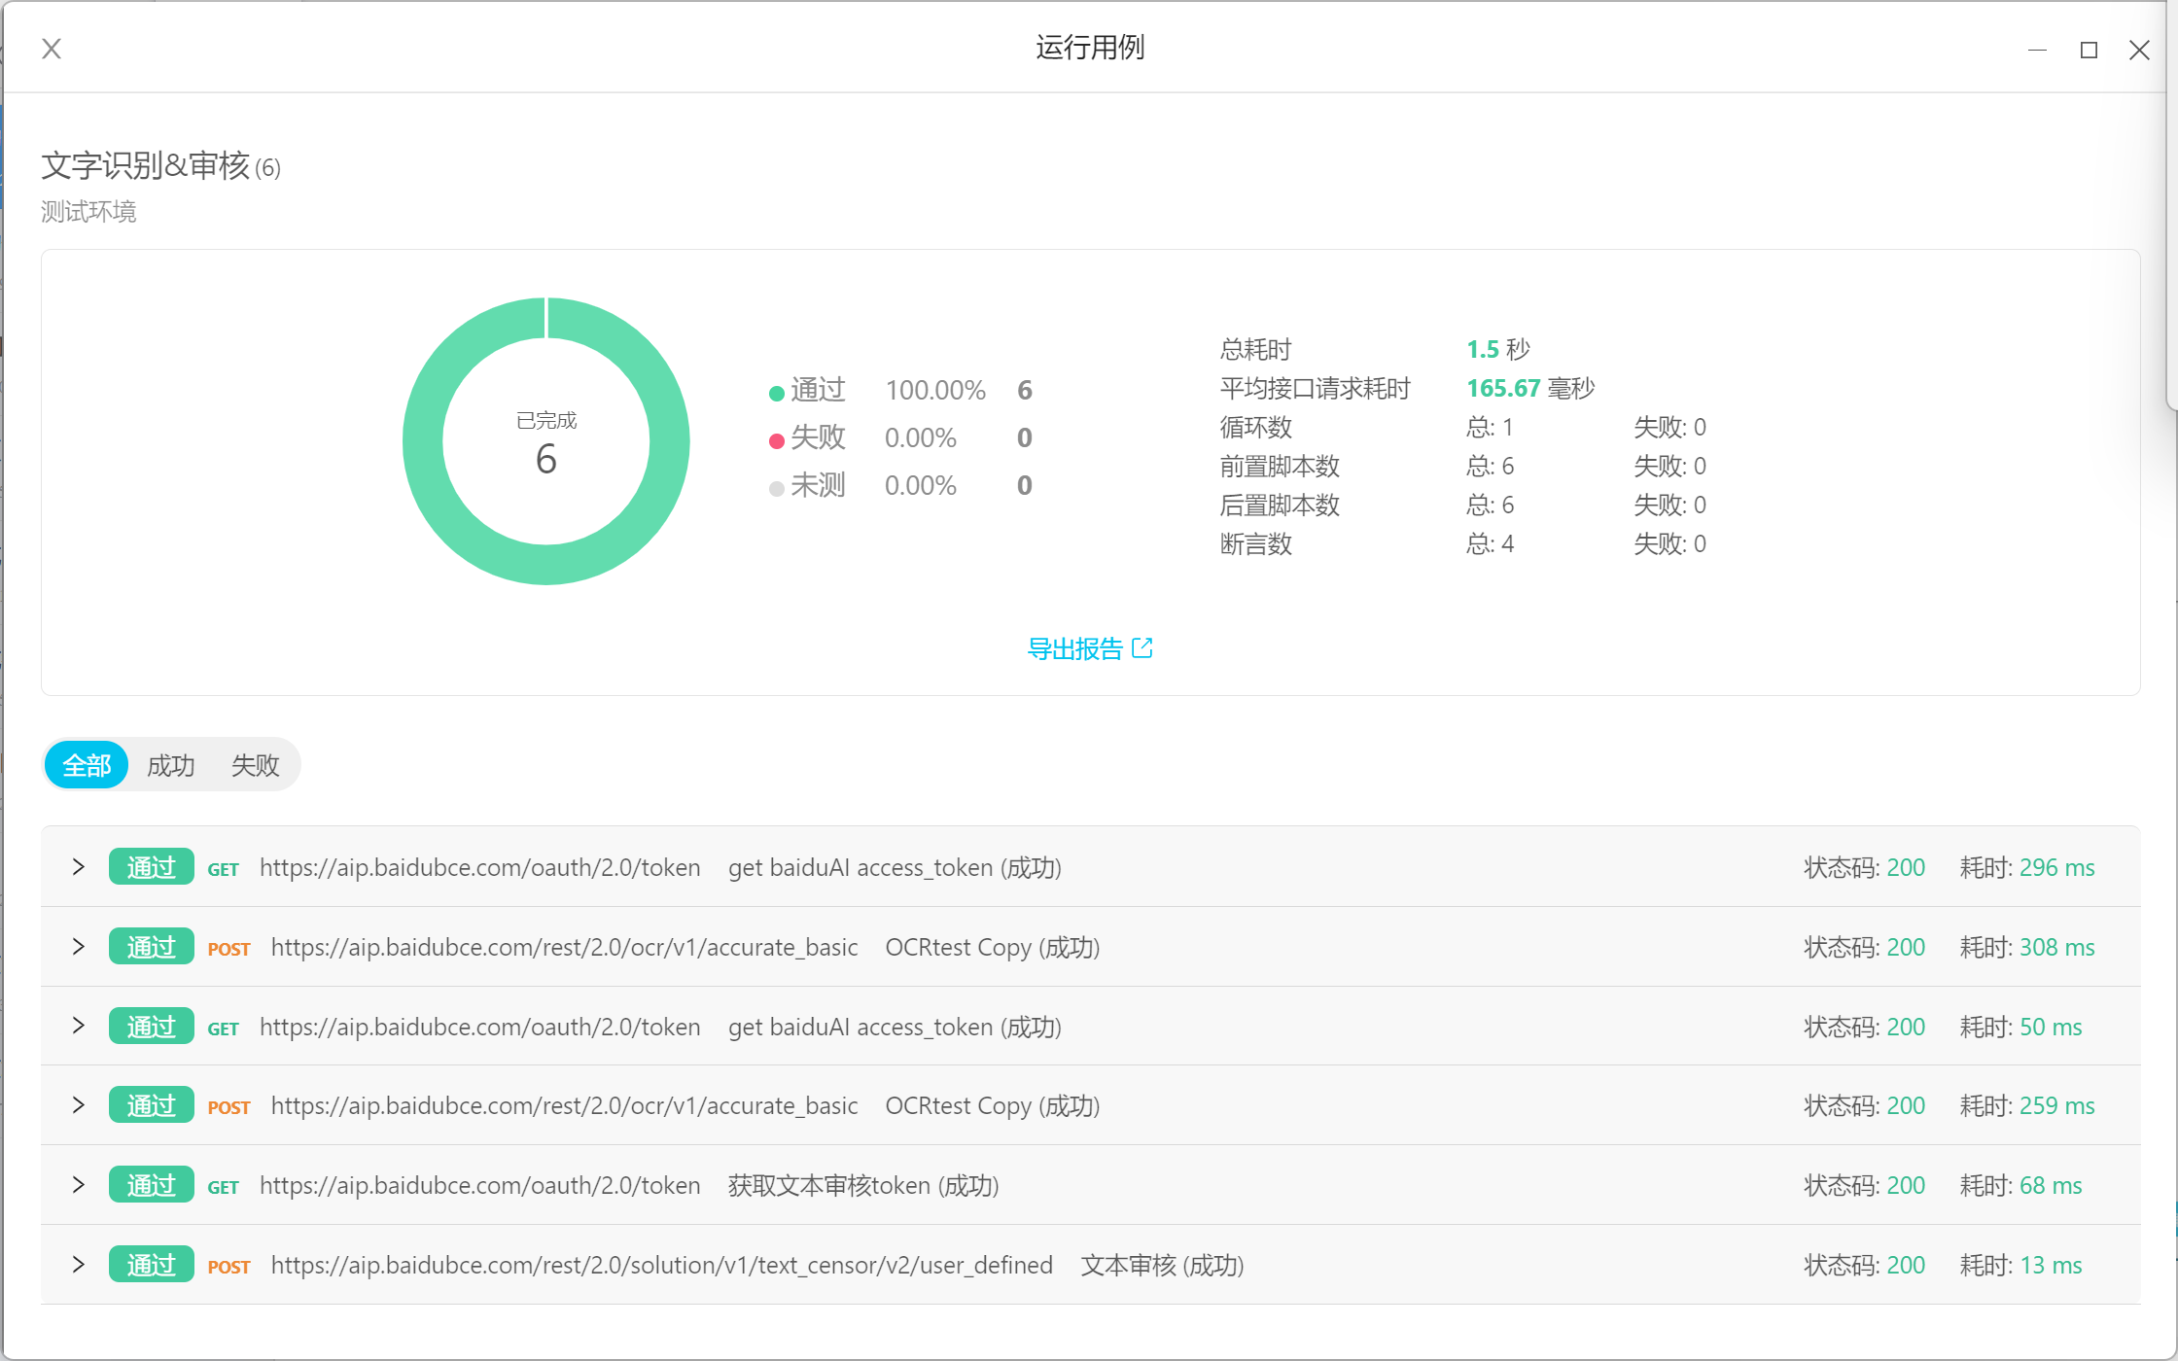Click 通过 badge on the 308 ms row
The width and height of the screenshot is (2178, 1361).
151,946
